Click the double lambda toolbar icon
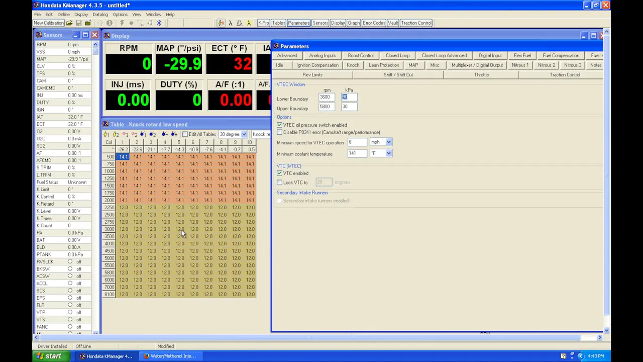The image size is (643, 362). coord(240,23)
